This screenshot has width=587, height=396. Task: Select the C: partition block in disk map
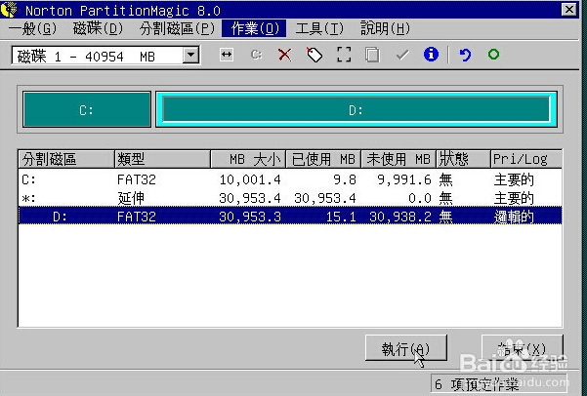click(x=87, y=110)
